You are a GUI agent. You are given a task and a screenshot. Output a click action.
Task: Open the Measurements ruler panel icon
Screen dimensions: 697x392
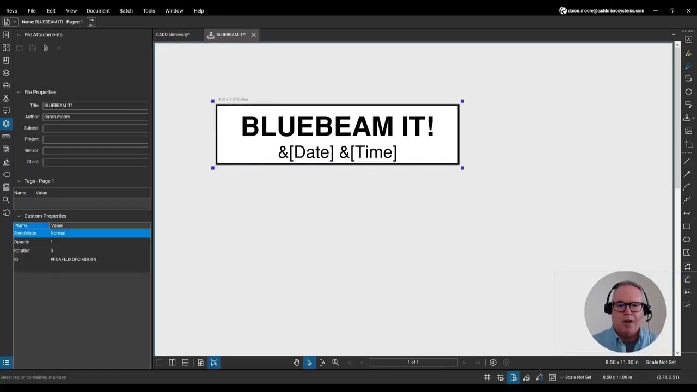(6, 136)
